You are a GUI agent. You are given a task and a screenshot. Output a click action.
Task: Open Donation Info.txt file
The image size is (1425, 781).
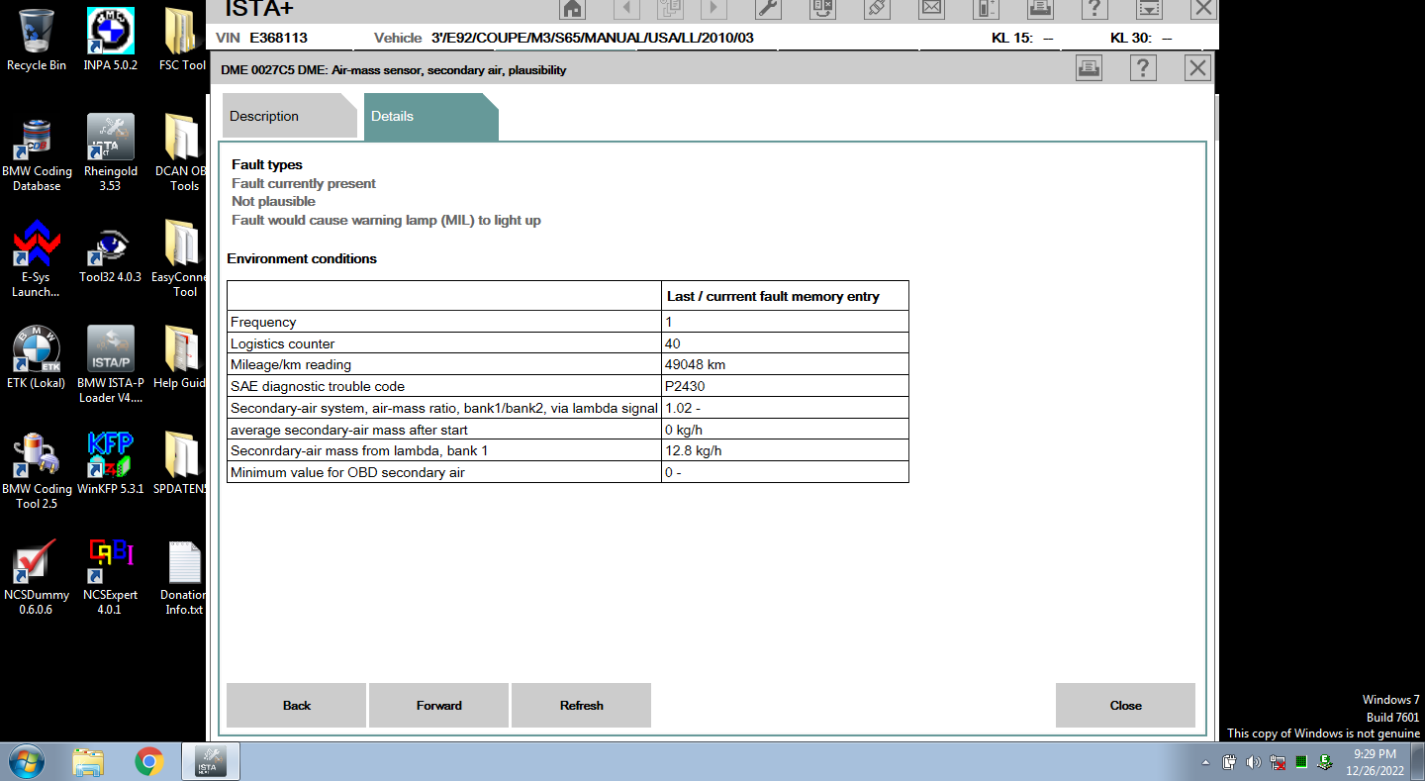184,577
